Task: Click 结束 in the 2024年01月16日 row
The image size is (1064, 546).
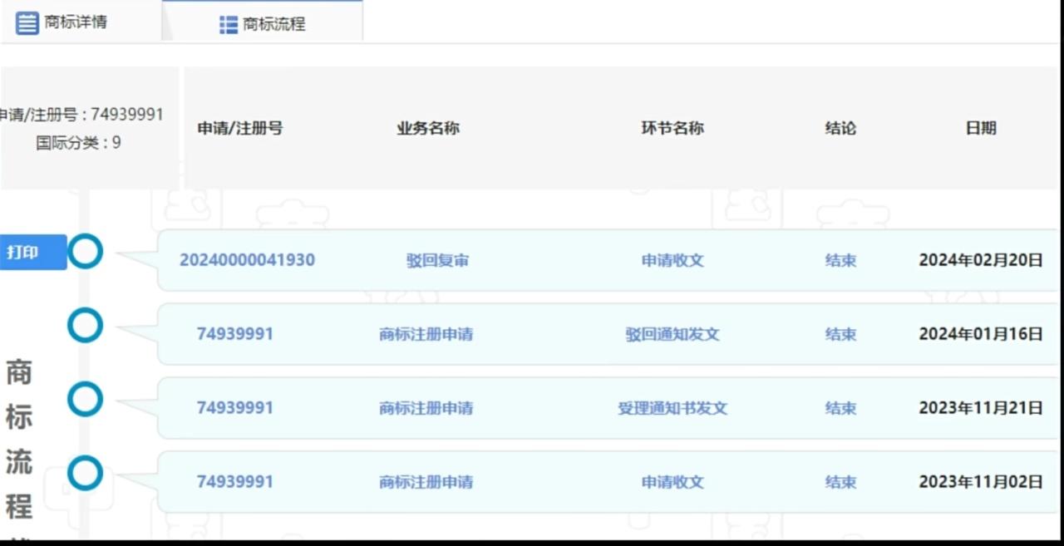Action: 840,334
